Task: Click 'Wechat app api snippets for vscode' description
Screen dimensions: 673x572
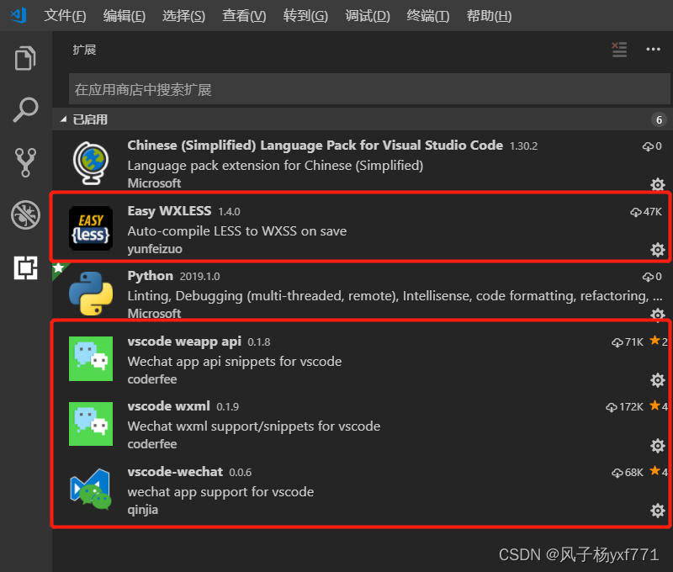Action: [235, 362]
